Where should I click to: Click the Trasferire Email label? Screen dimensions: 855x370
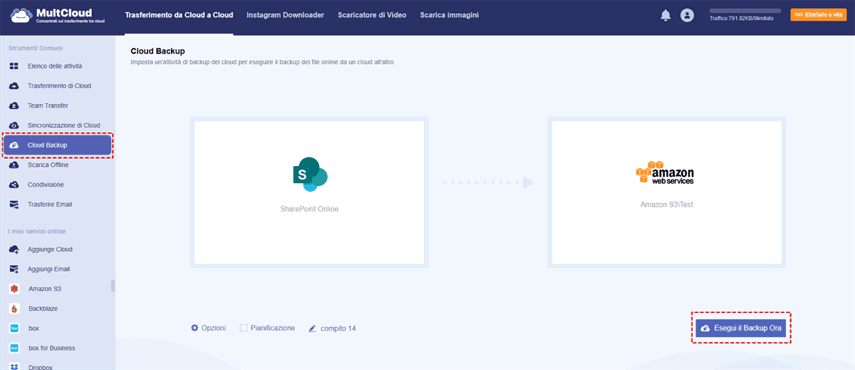point(50,205)
